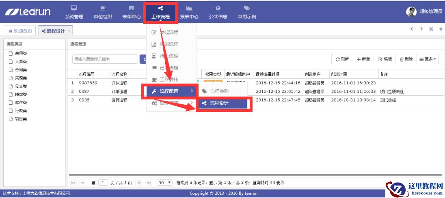This screenshot has height=198, width=445.
Task: Click the horizontal scrollbar under the table
Action: pyautogui.click(x=256, y=175)
